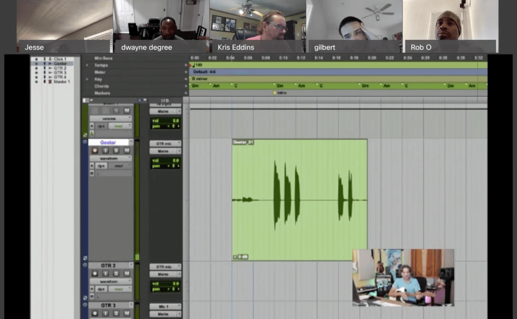The height and width of the screenshot is (319, 517).
Task: Add key change with Key plus icon
Action: [x=186, y=79]
